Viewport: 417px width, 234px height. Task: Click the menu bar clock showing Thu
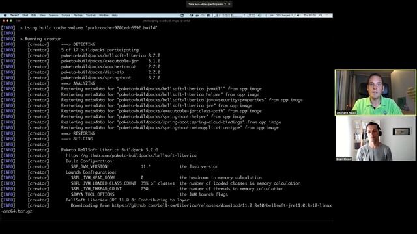(x=310, y=16)
